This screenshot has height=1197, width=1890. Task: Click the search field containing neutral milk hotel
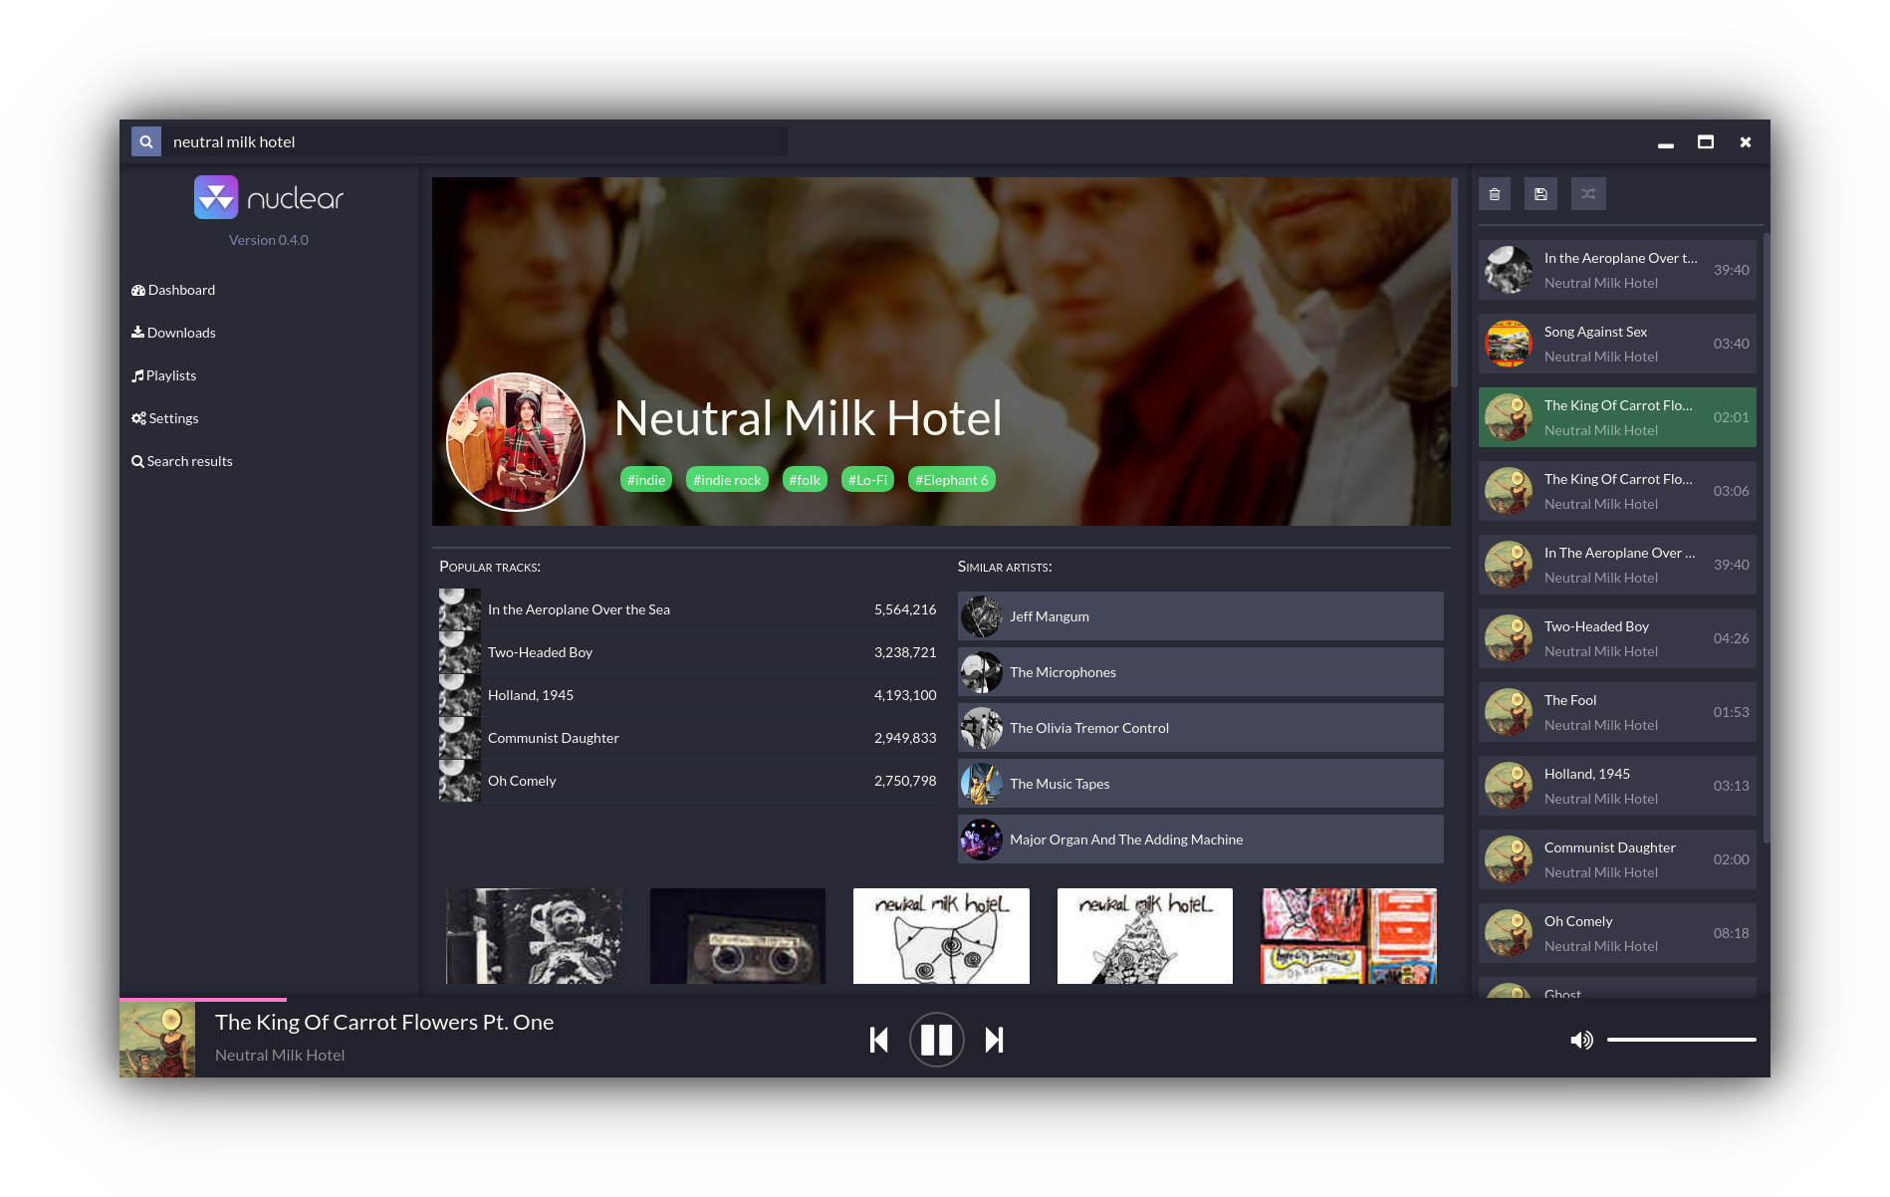pyautogui.click(x=476, y=141)
